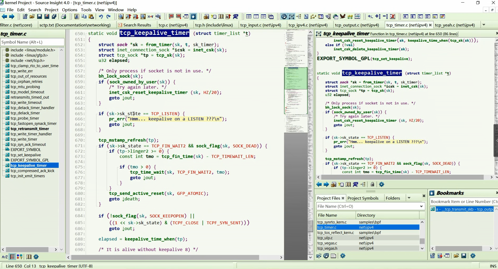Viewport: 498px width, 269px height.
Task: Click the Directory column header
Action: tap(387, 215)
